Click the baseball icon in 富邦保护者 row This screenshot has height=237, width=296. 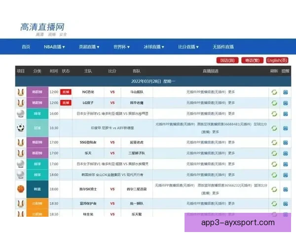(x=21, y=203)
